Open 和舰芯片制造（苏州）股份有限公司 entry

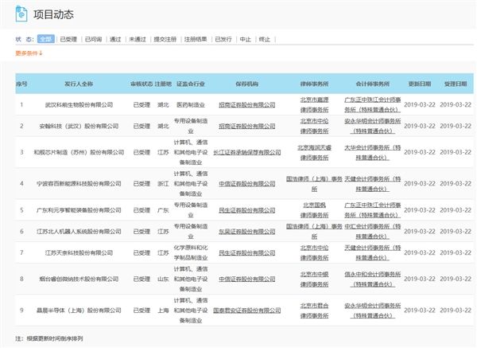click(x=79, y=152)
